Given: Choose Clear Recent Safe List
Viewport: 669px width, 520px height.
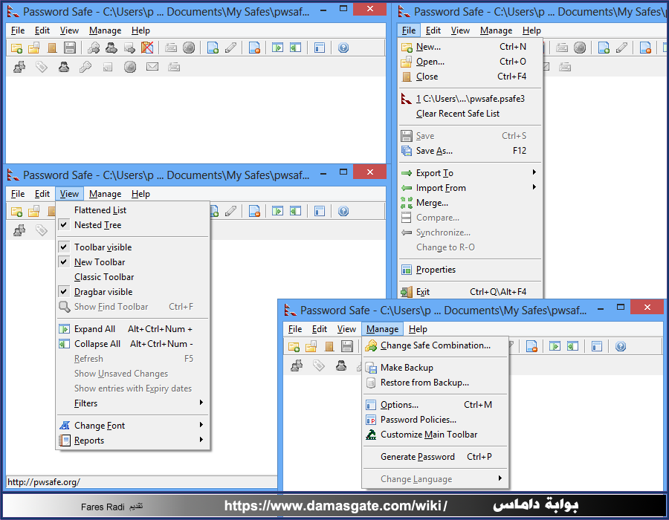Looking at the screenshot, I should [469, 114].
